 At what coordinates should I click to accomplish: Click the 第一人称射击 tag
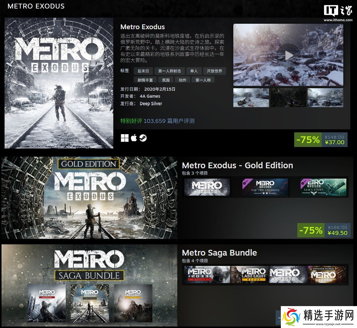tap(170, 71)
